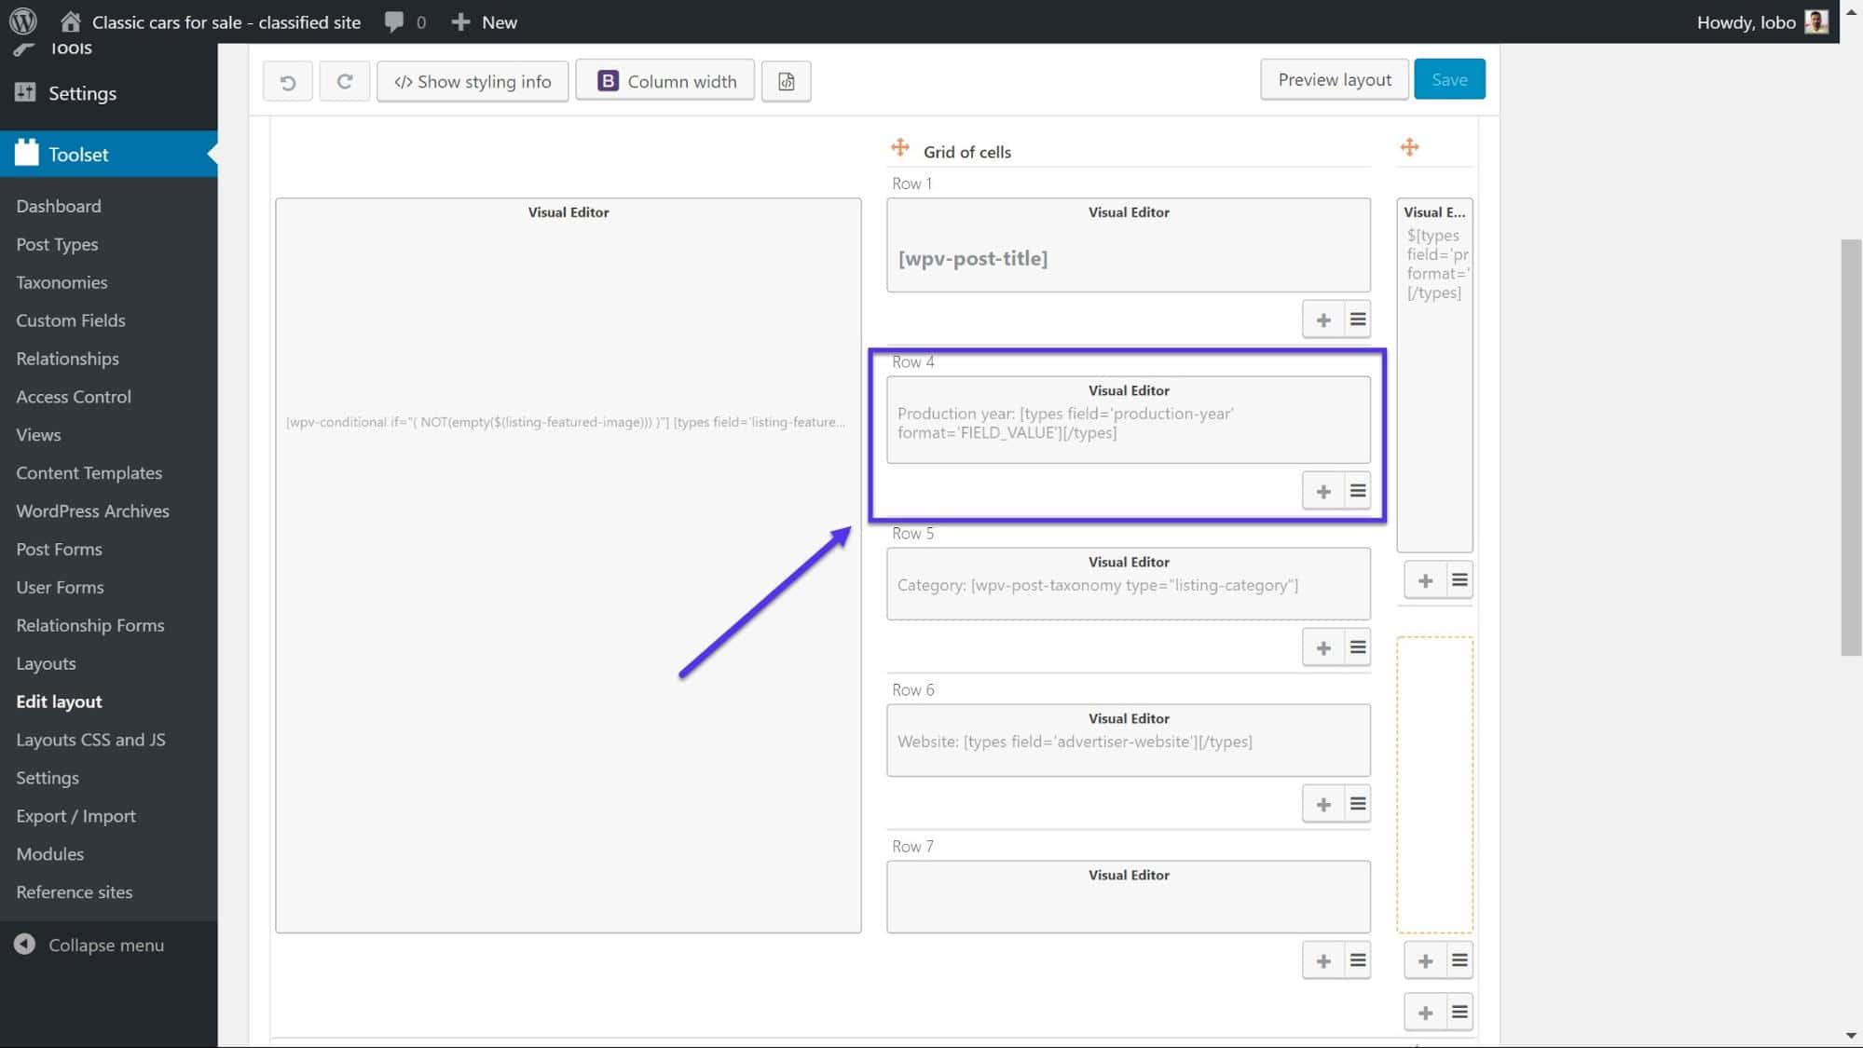
Task: Click the Preview layout button
Action: click(1334, 78)
